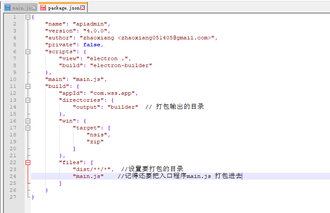
Task: Collapse the "target" array fold marker
Action: [x=28, y=128]
